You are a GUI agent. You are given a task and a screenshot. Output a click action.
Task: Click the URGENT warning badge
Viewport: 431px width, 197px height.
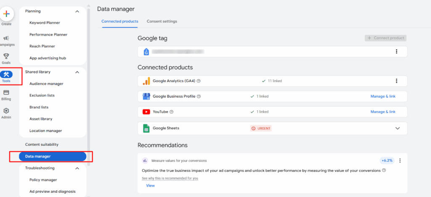[x=261, y=129]
